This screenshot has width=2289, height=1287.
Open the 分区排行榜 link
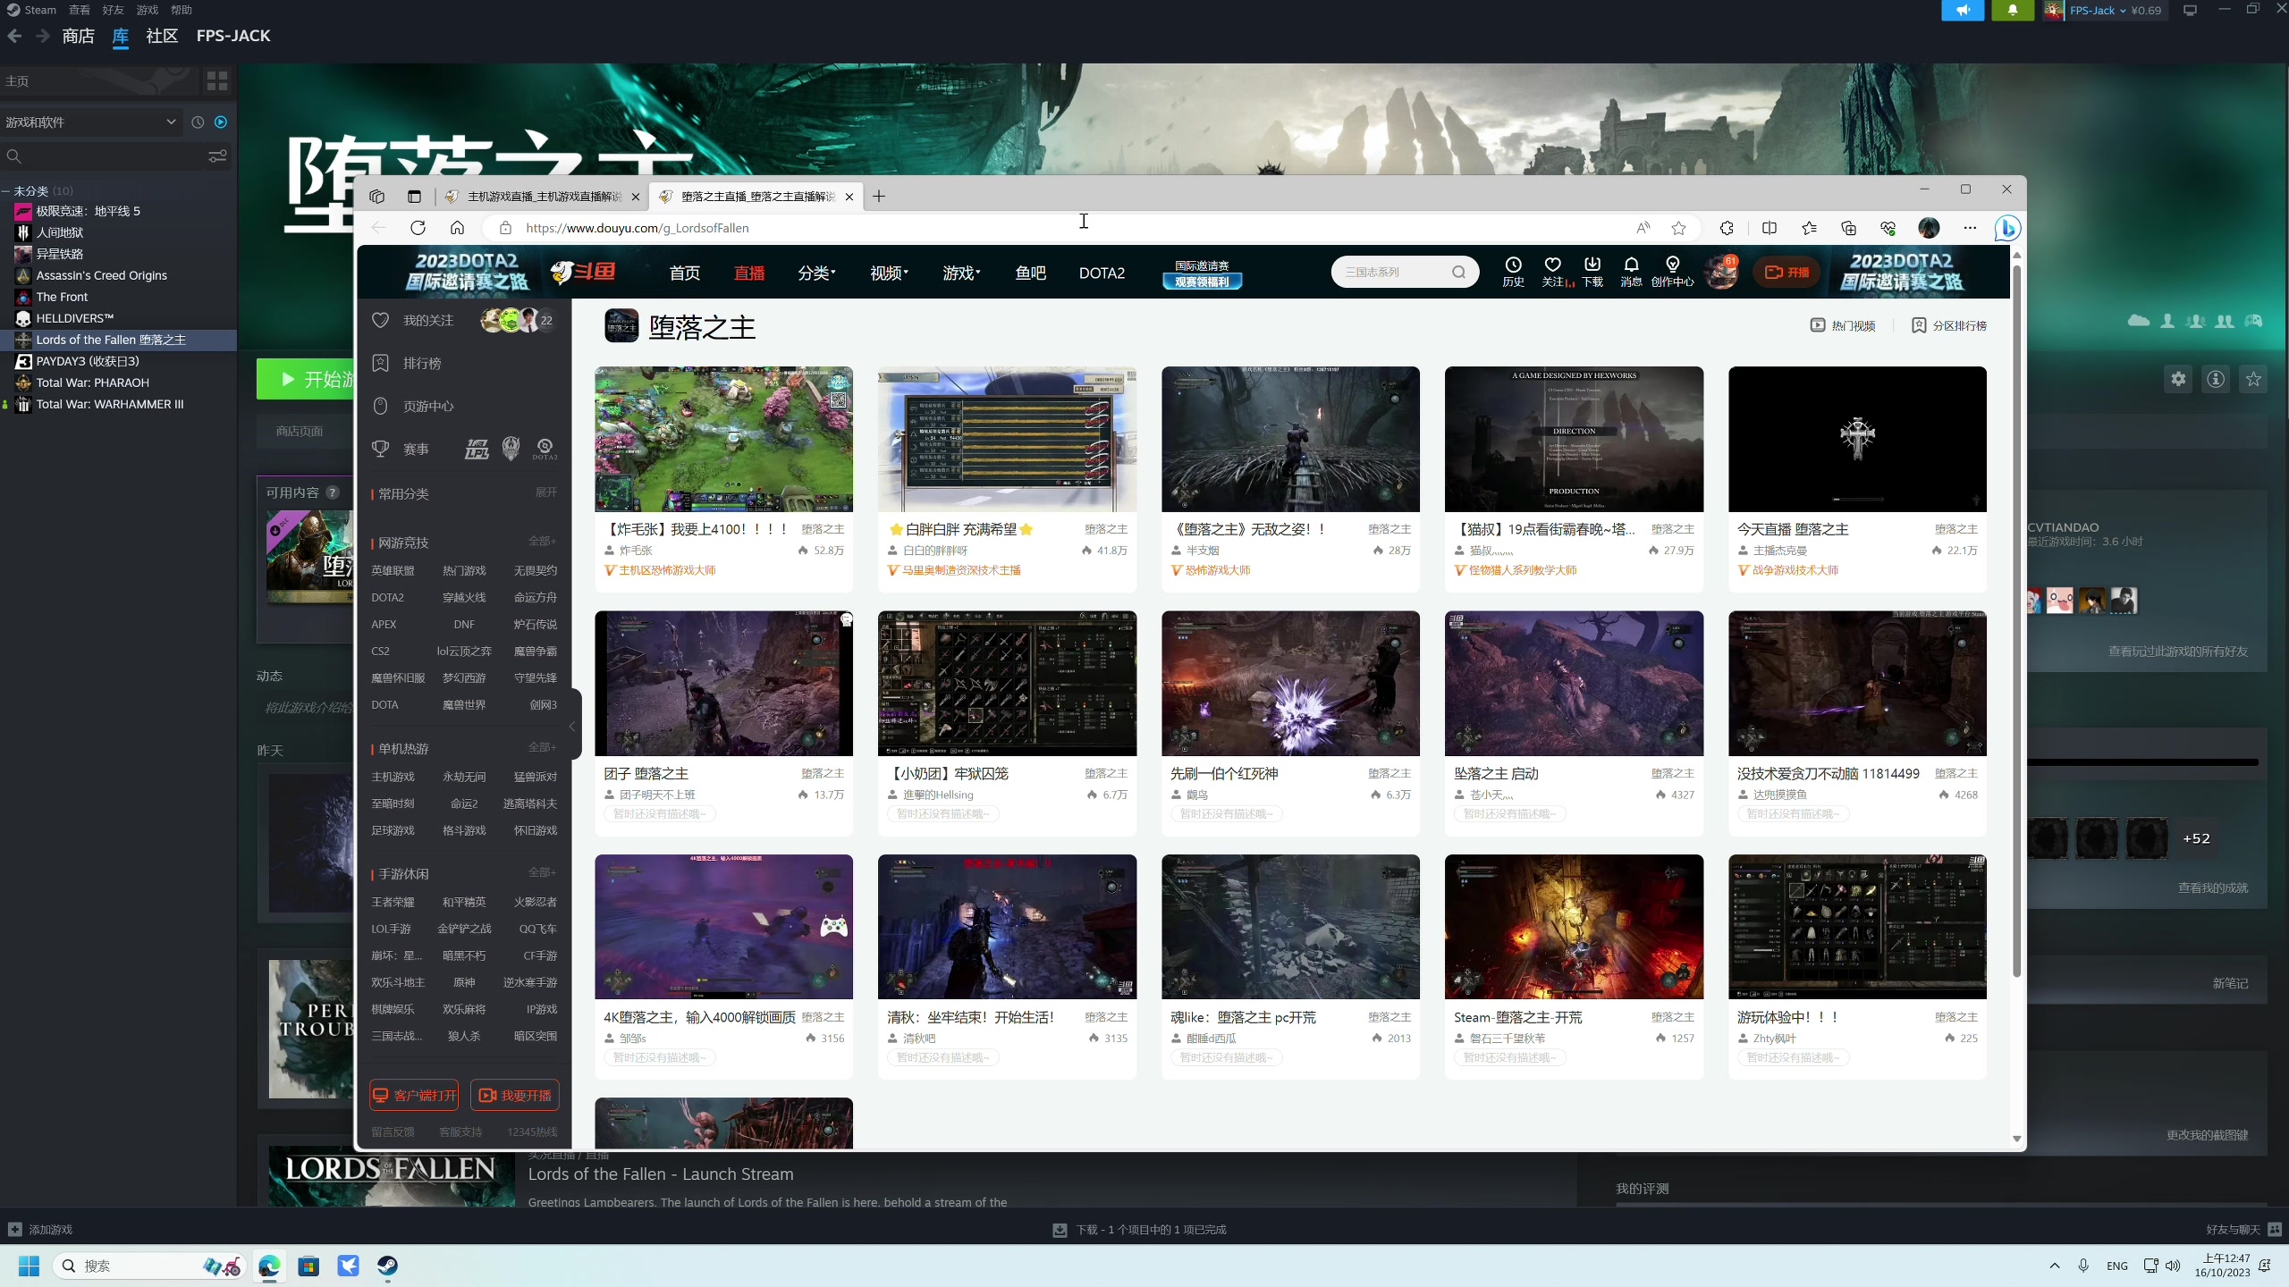[1949, 325]
